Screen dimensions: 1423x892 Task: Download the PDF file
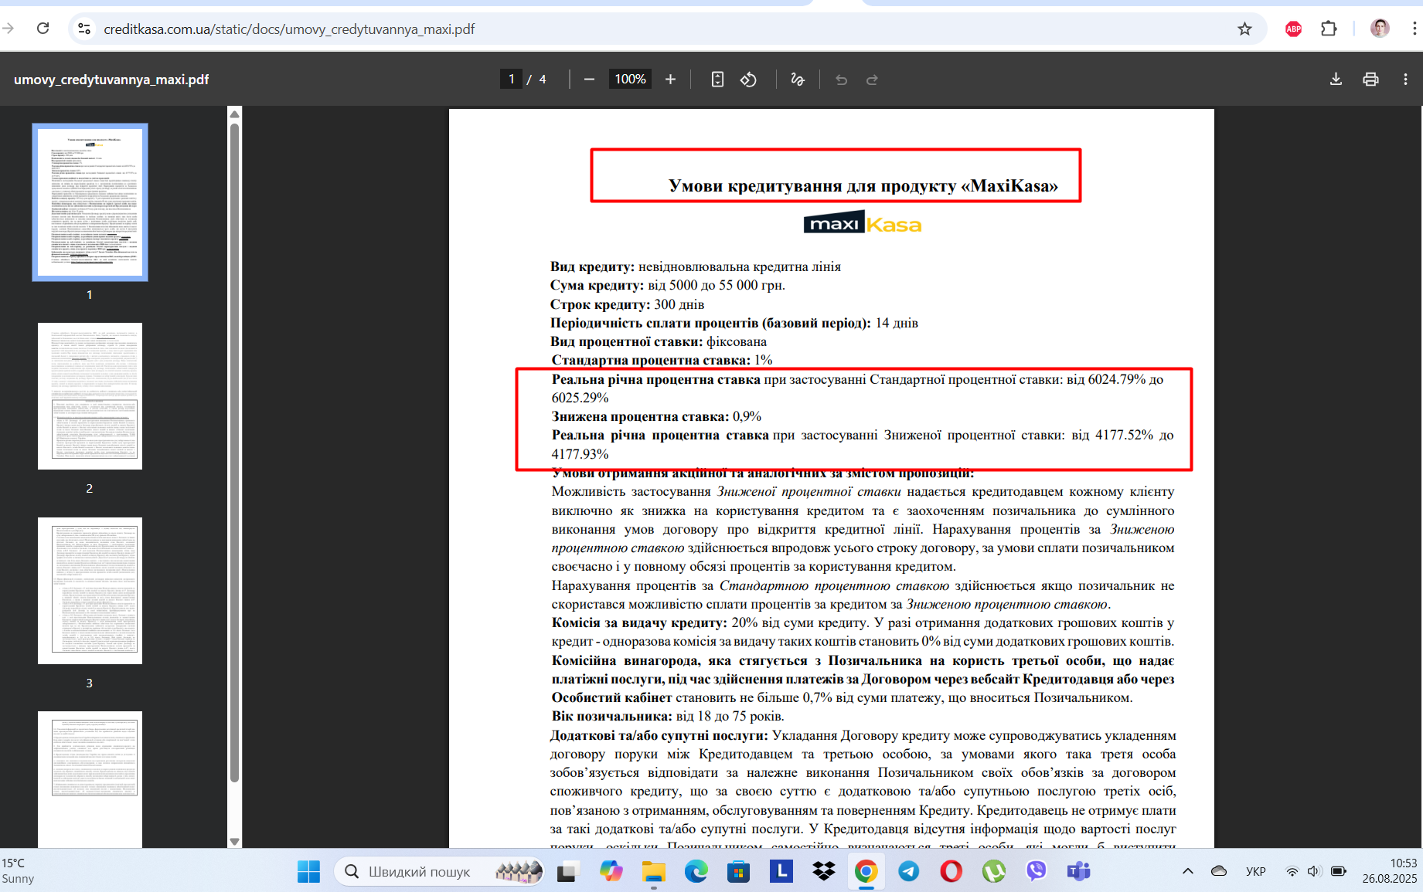click(x=1336, y=79)
